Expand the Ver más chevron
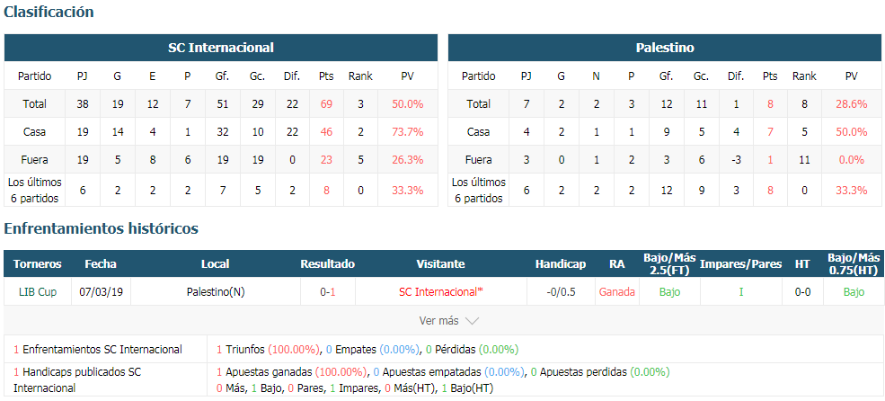Viewport: 885px width, 401px height. pos(472,321)
